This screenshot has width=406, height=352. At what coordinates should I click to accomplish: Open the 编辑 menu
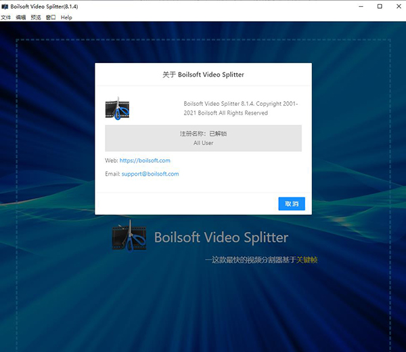(x=21, y=18)
